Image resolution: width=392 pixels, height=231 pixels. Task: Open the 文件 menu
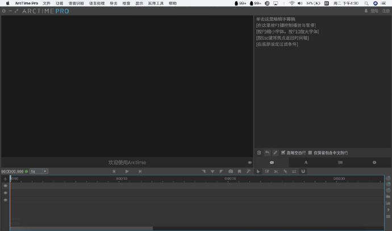tap(47, 3)
